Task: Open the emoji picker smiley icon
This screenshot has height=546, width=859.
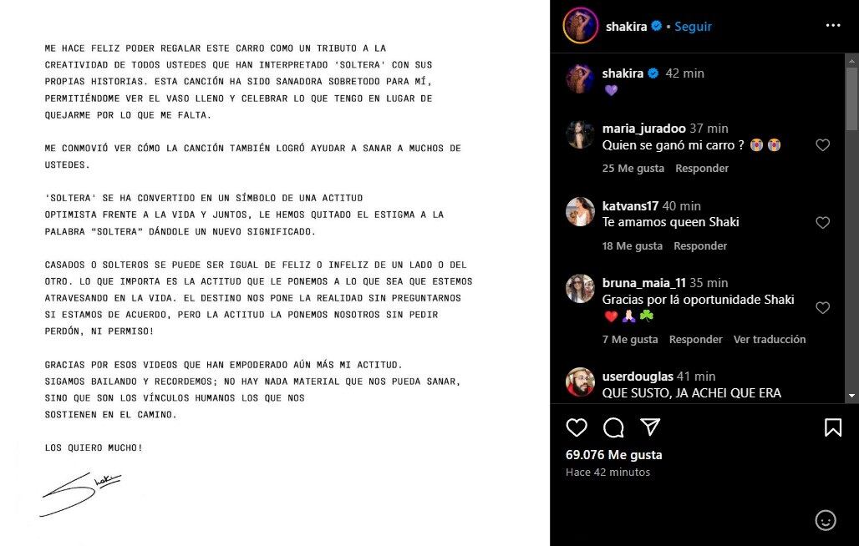Action: click(x=825, y=520)
